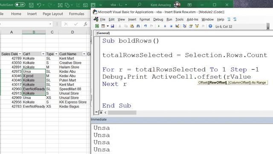
Task: Click the Properties Window icon in VBA toolbar
Action: (191, 26)
